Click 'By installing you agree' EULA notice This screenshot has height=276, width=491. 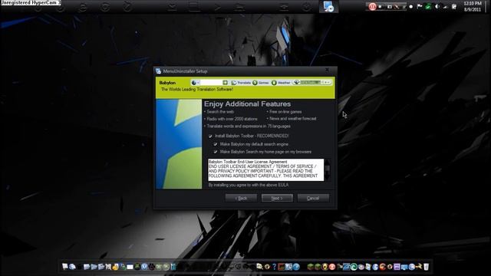point(249,185)
